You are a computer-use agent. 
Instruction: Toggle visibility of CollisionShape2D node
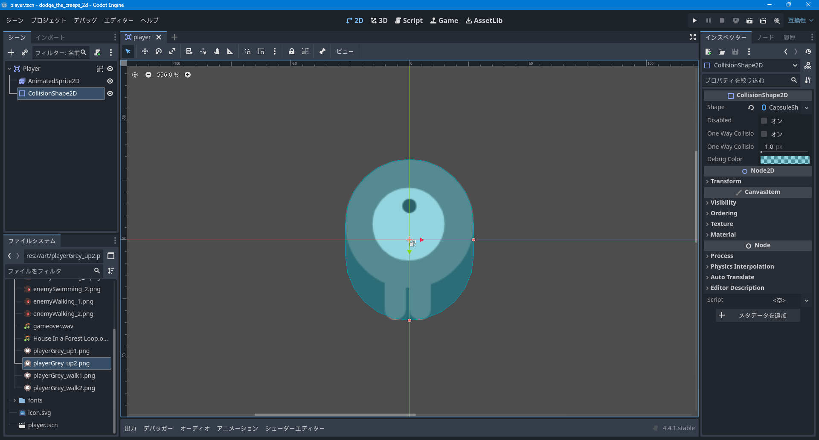click(110, 93)
